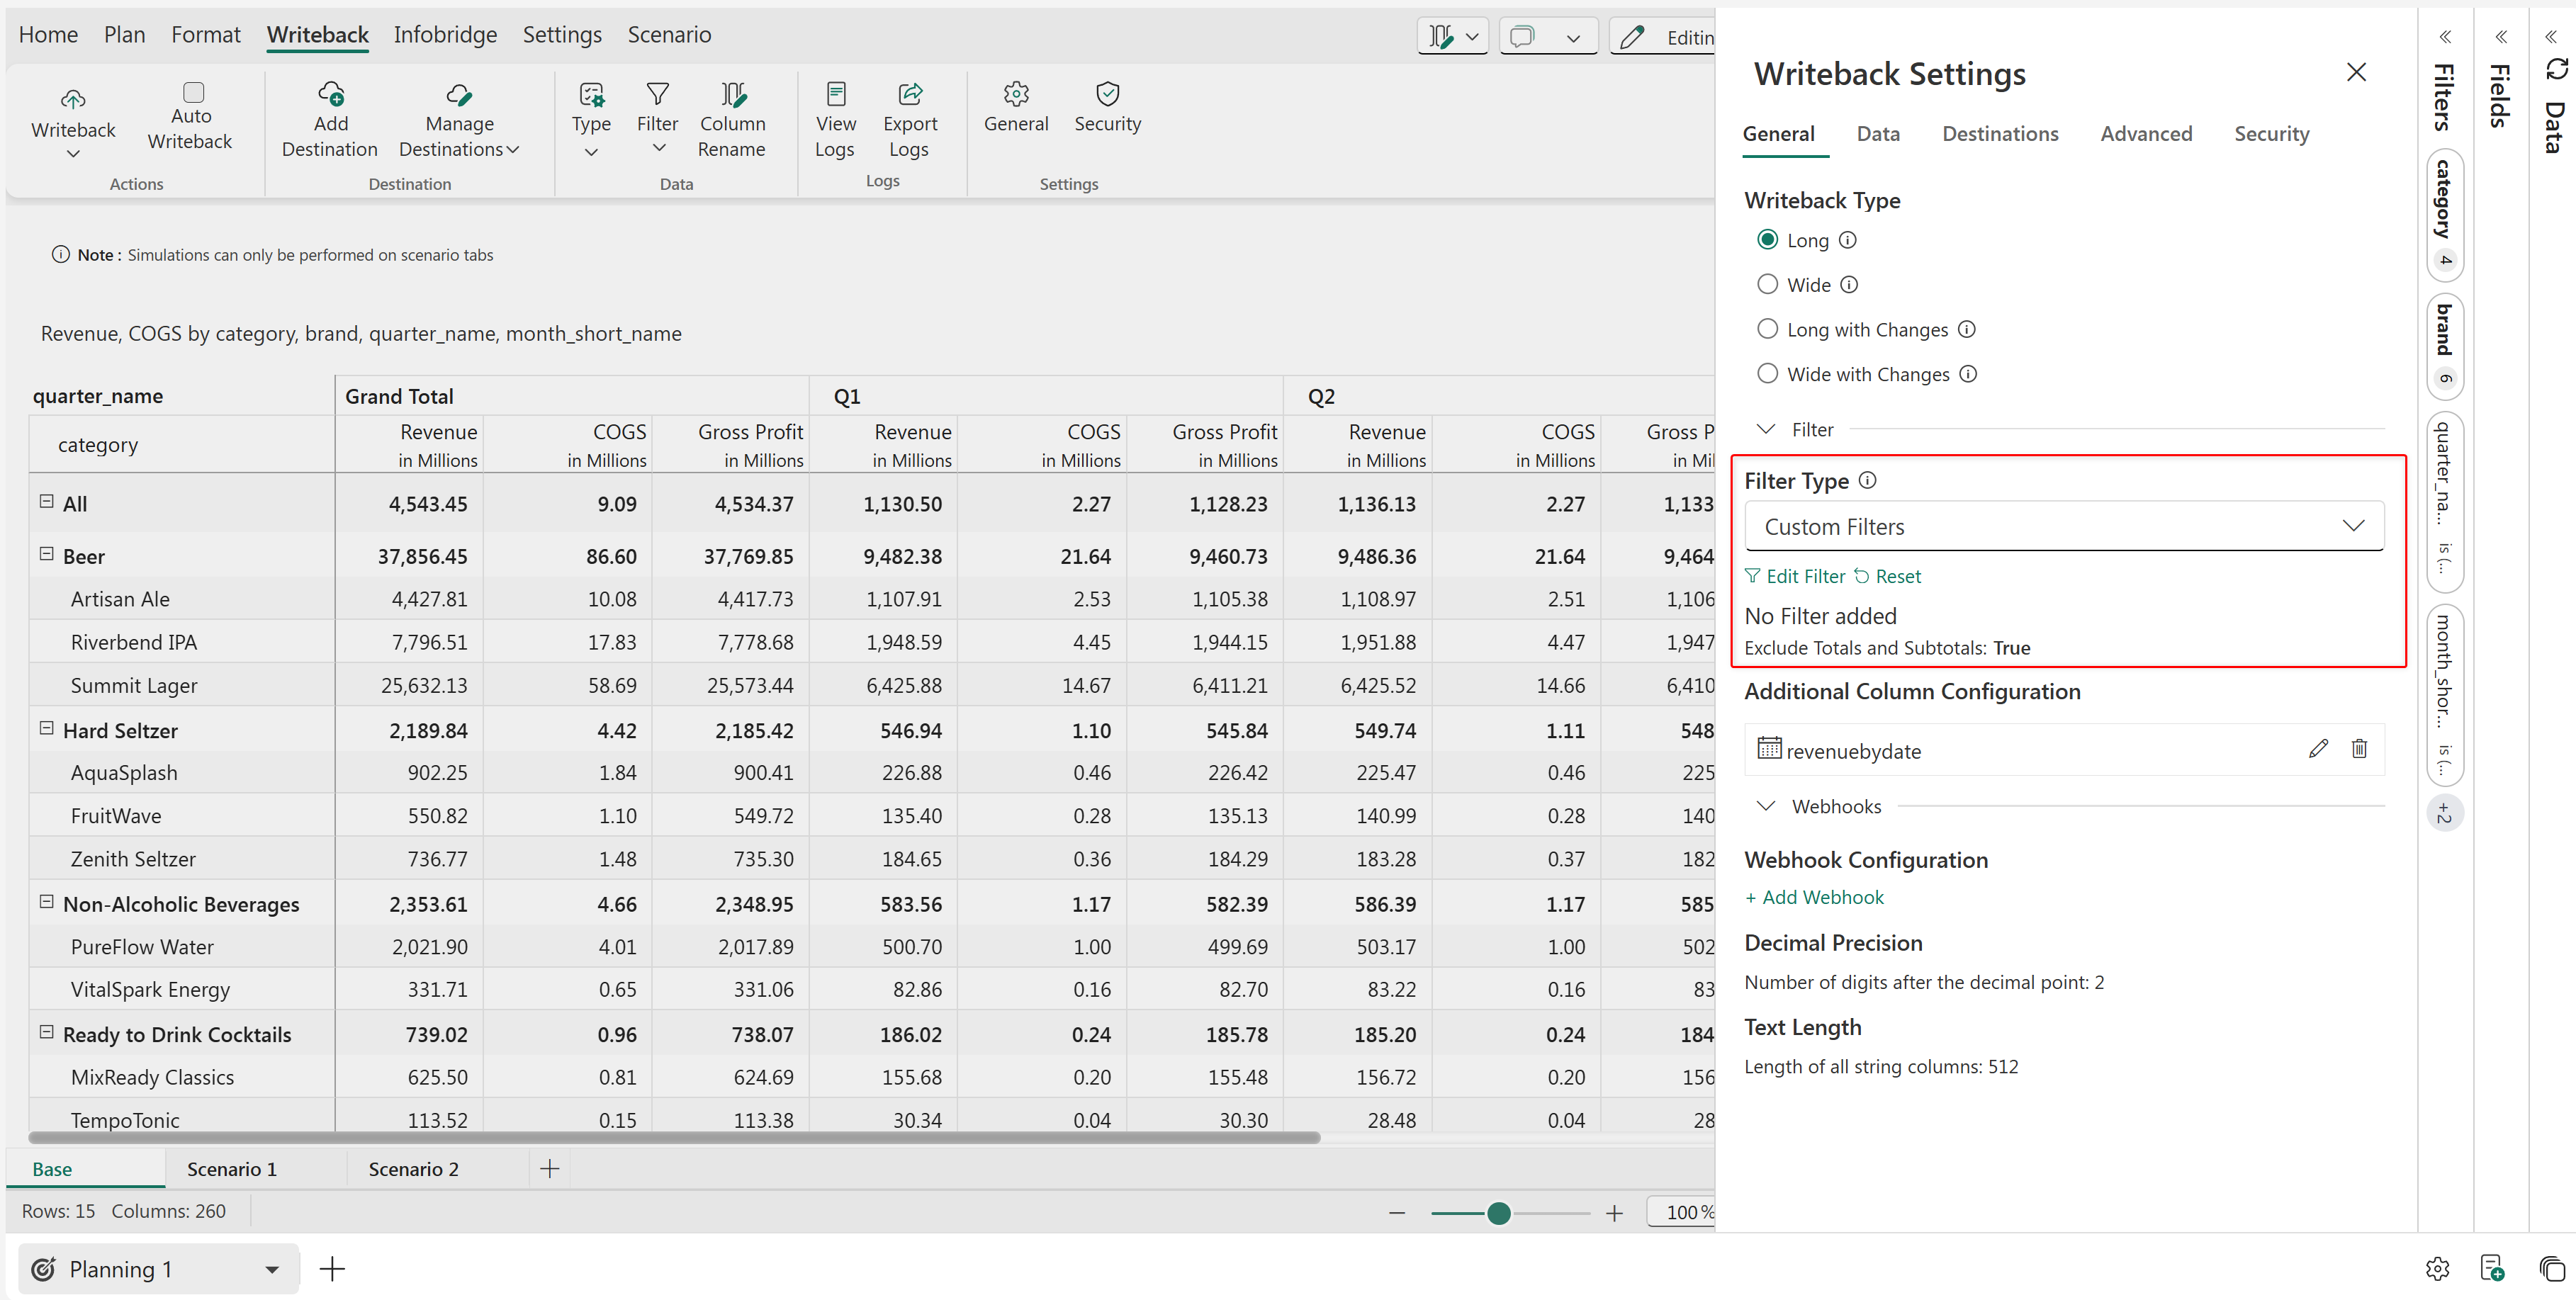Open Security settings shield icon
This screenshot has height=1300, width=2576.
click(x=1107, y=95)
